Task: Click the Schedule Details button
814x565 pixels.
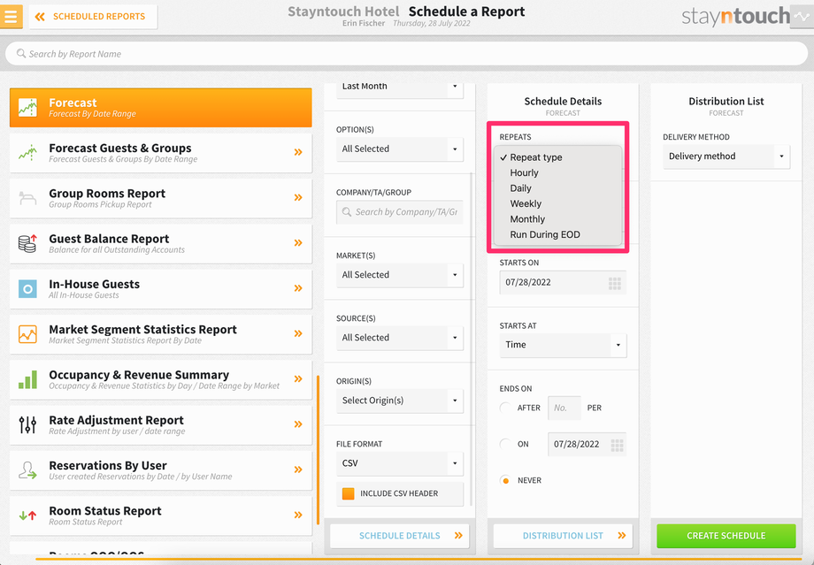Action: click(400, 536)
